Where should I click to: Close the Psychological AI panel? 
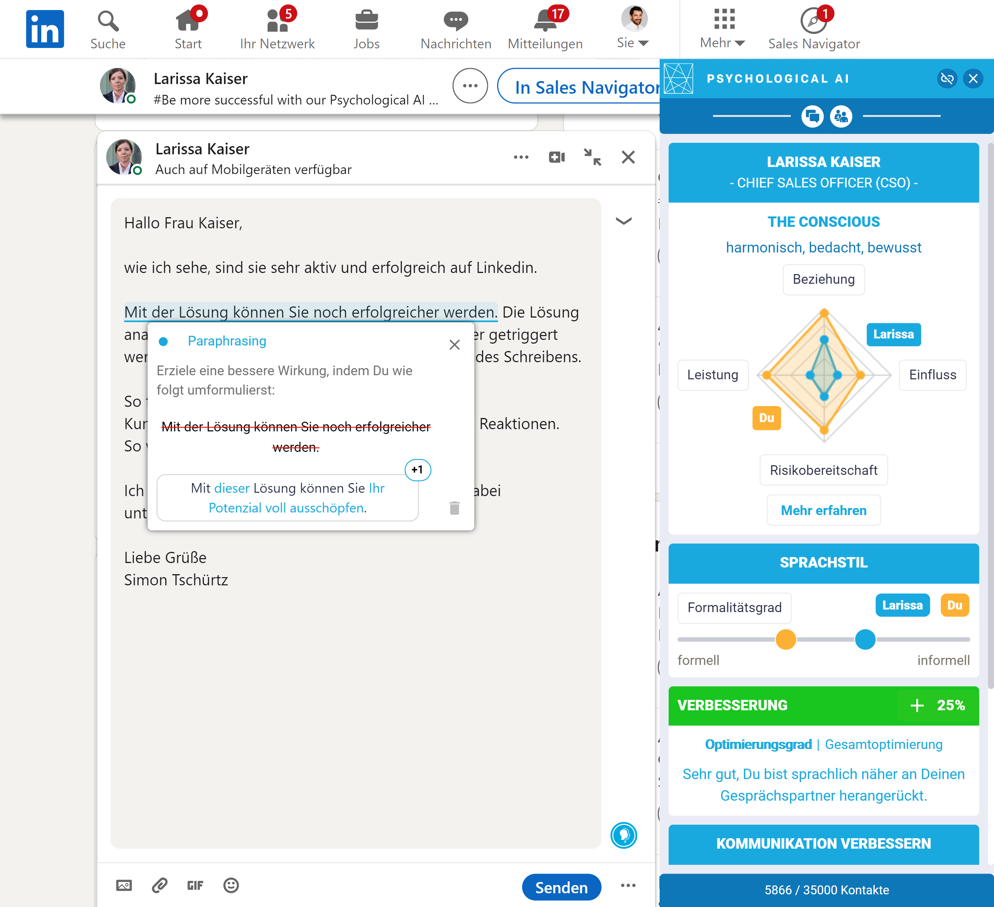(973, 78)
